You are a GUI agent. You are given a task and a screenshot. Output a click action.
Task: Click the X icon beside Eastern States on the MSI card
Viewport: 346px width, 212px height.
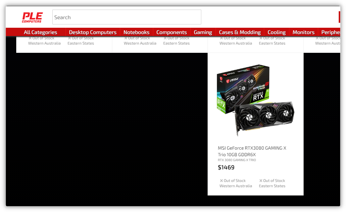click(x=261, y=181)
